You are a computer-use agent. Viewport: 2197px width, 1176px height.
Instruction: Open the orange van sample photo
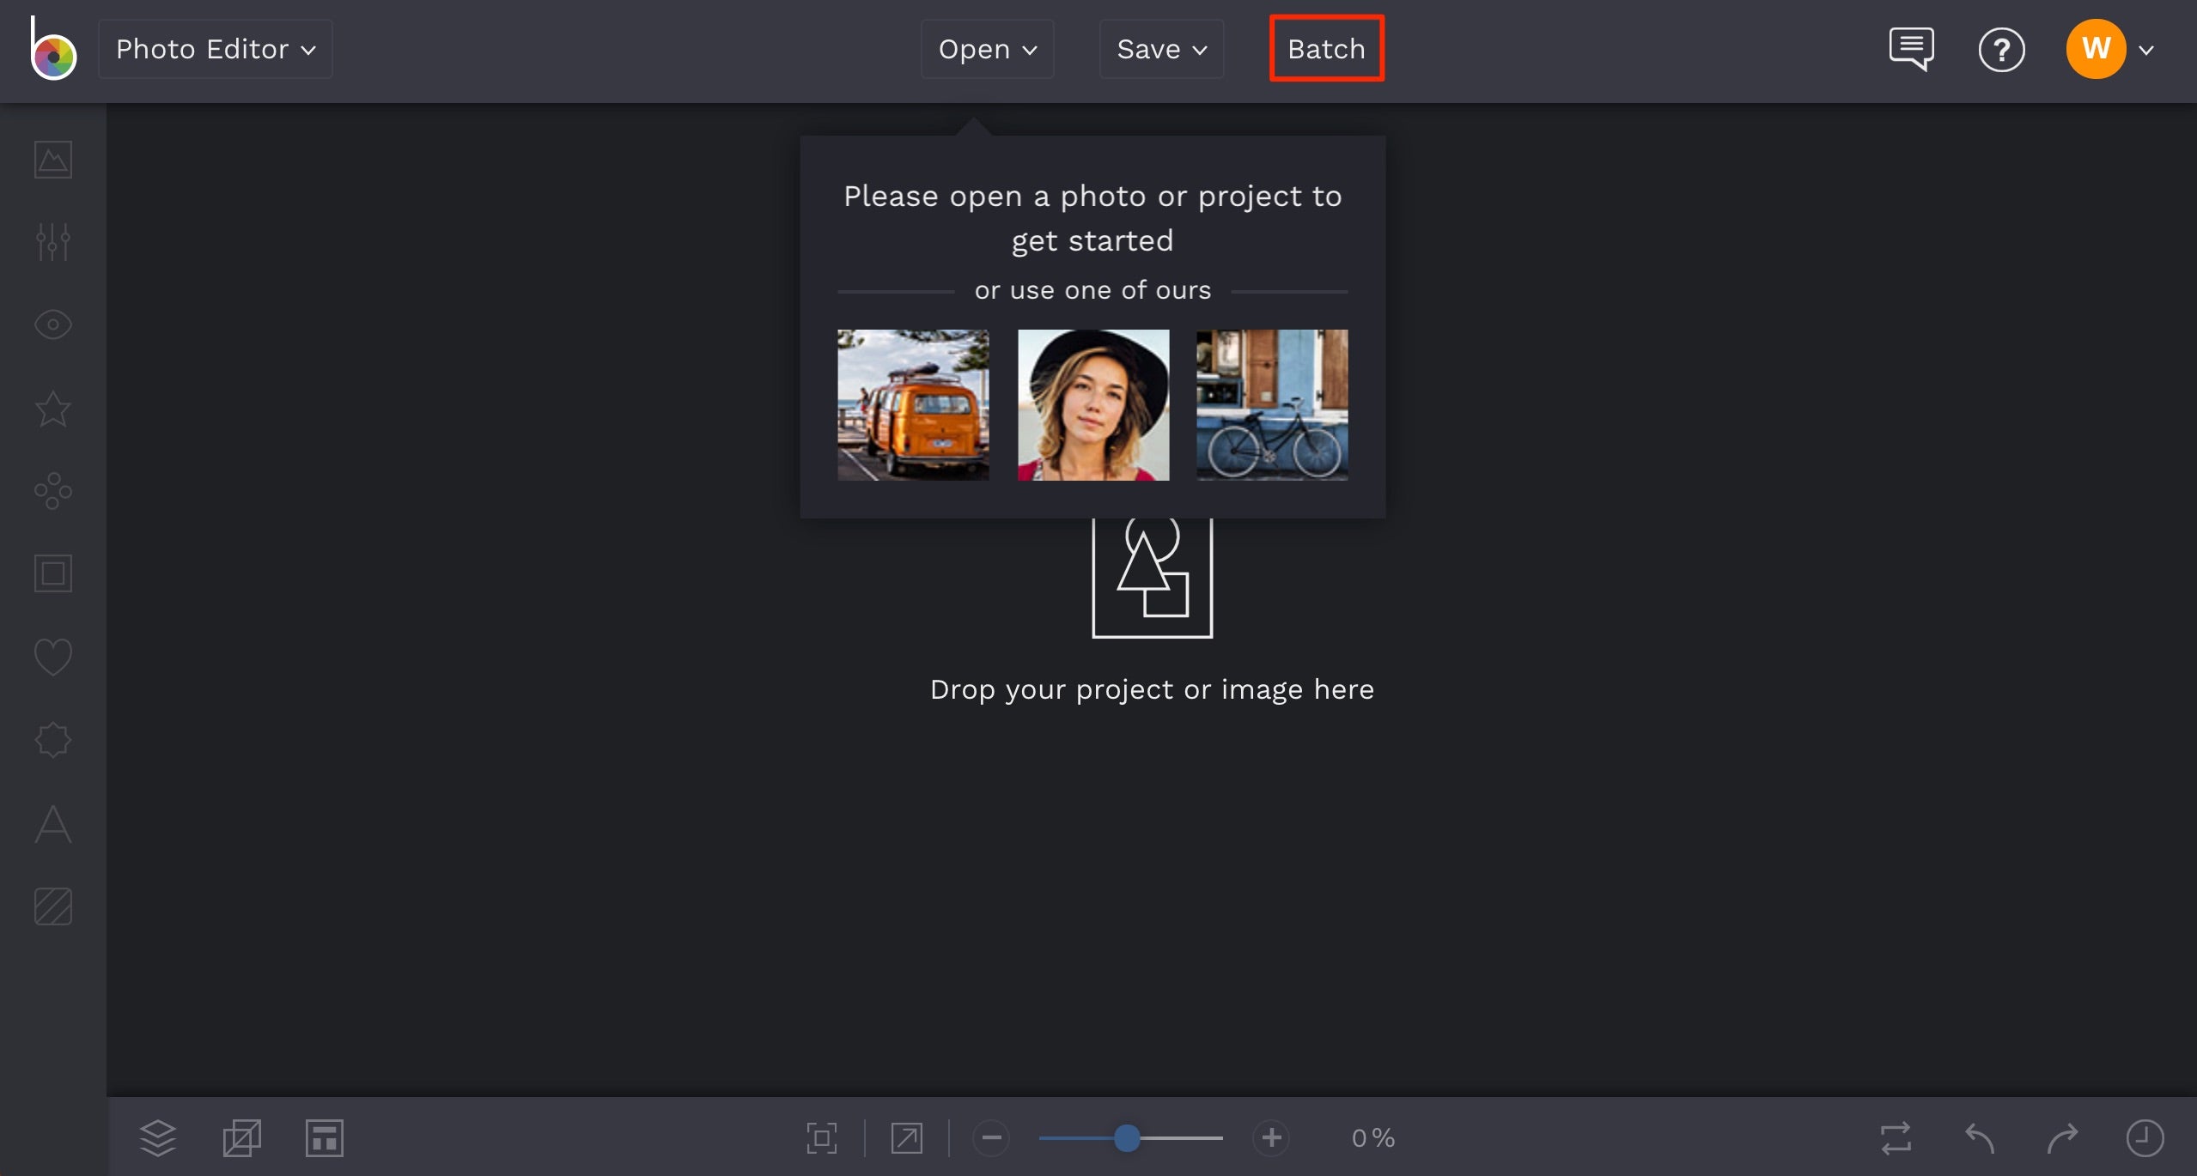(912, 404)
